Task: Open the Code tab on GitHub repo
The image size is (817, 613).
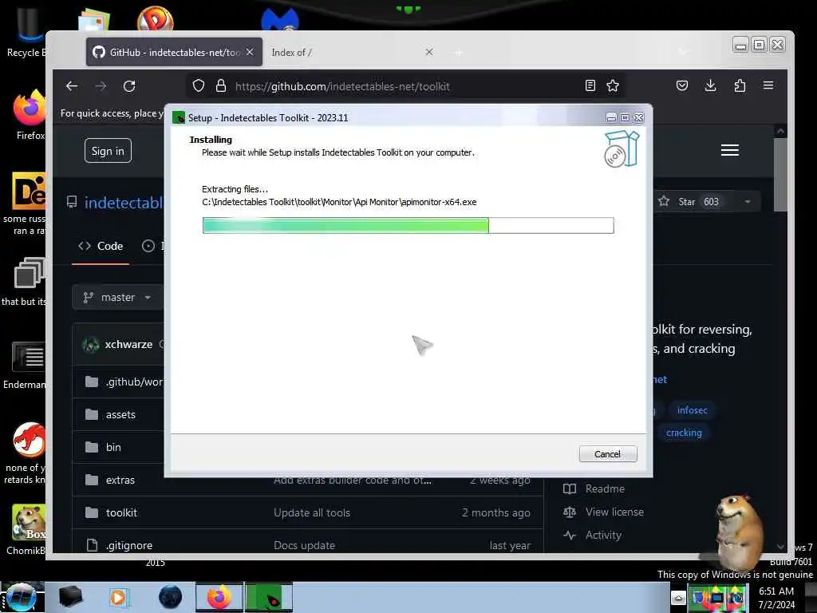Action: 101,246
